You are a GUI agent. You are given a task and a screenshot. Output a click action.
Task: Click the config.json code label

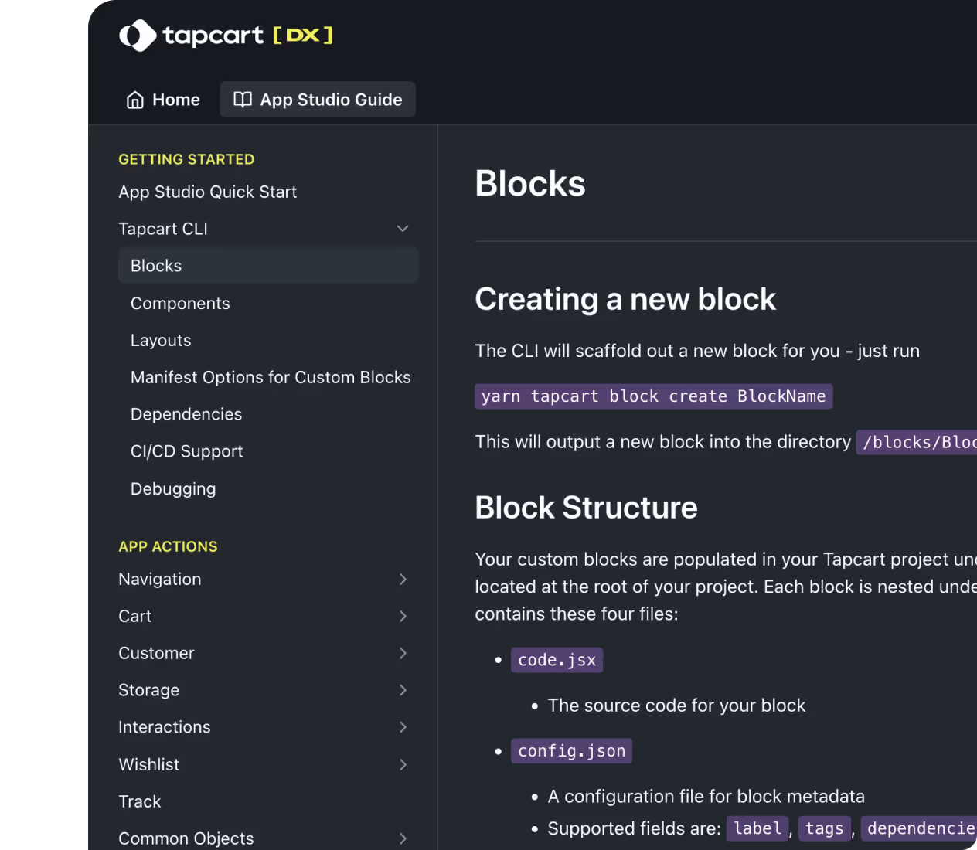tap(572, 751)
